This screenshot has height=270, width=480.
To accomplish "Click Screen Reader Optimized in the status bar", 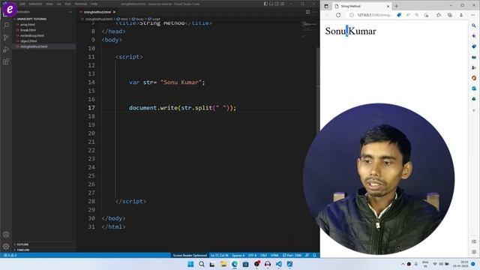I will point(190,255).
